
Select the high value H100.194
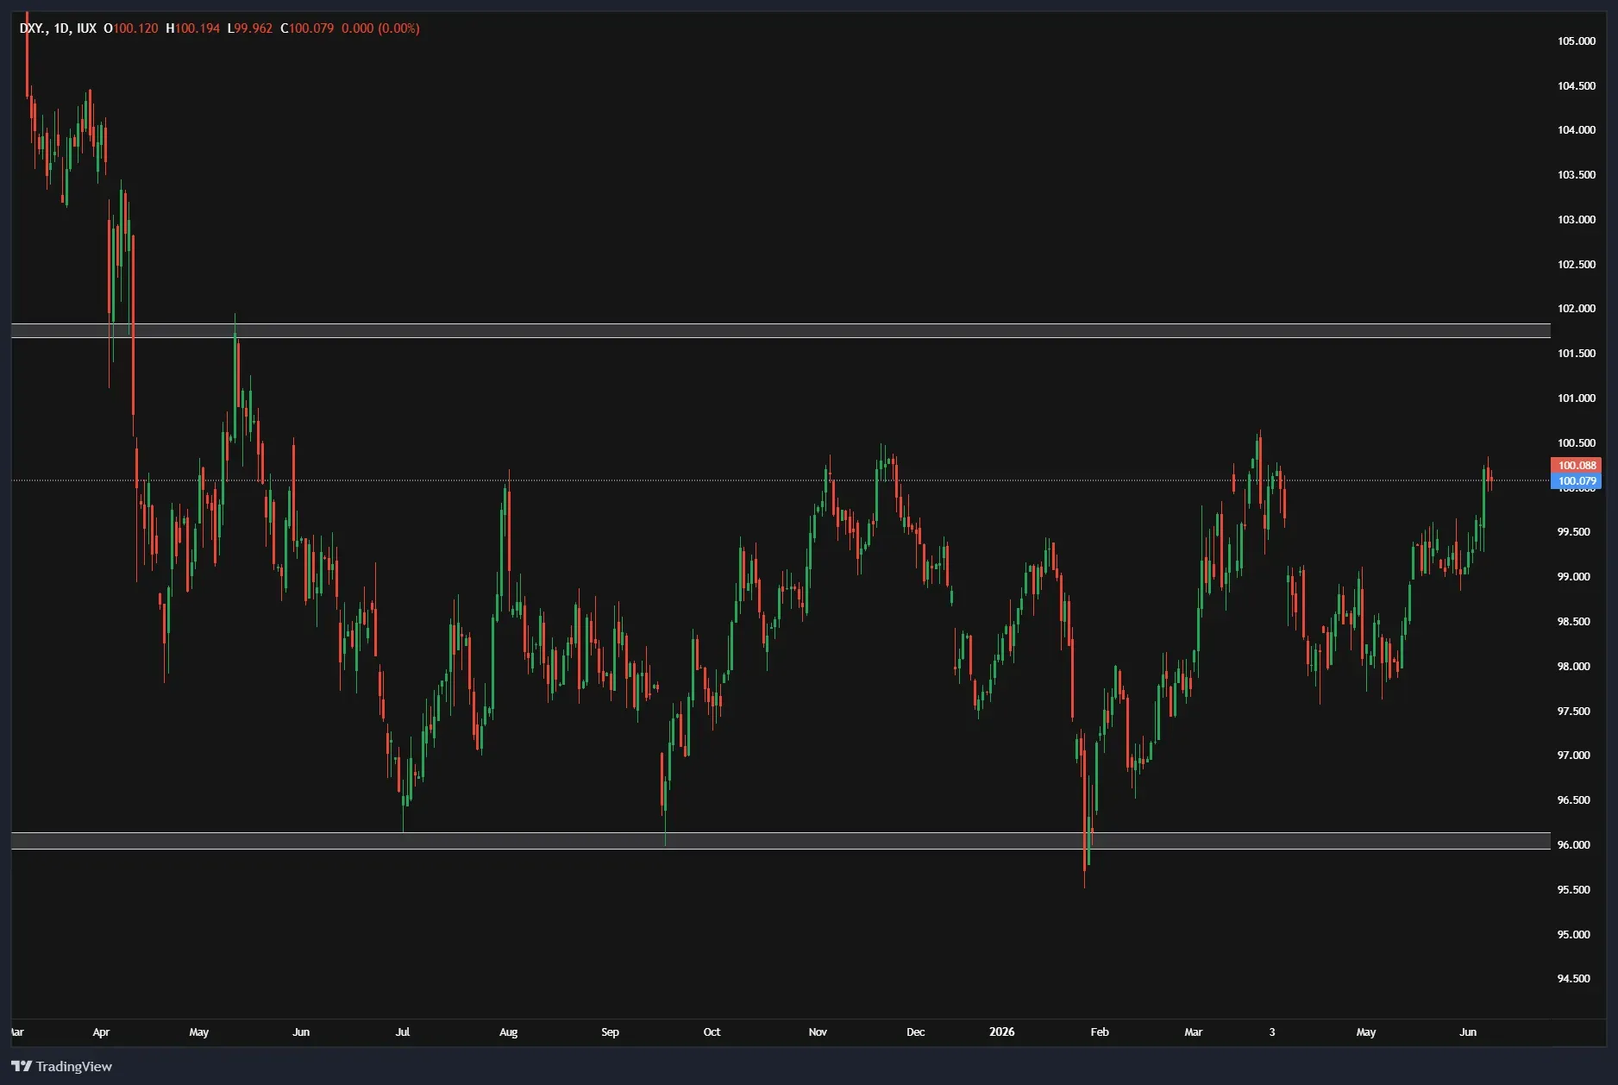point(192,28)
